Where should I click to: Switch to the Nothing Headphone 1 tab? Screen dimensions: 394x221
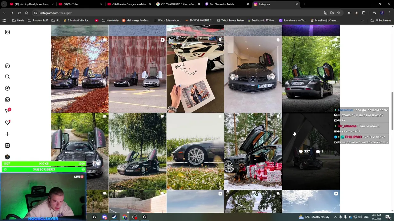coord(31,4)
